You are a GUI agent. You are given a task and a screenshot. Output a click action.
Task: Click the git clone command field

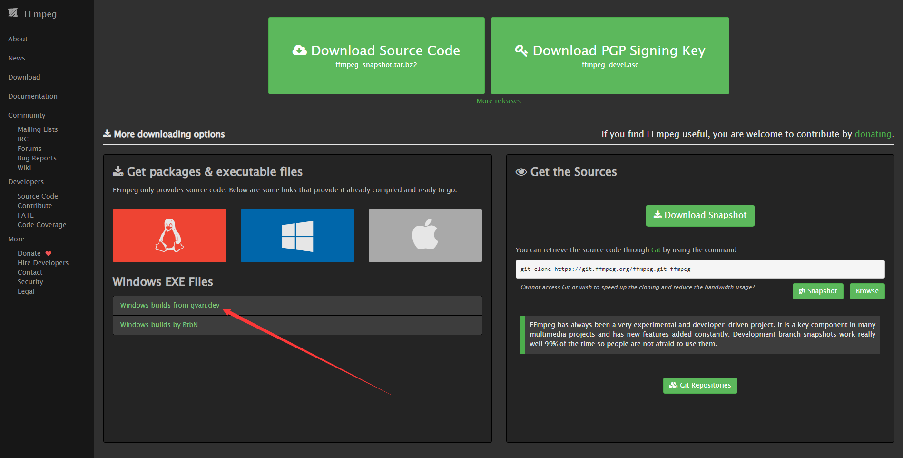700,269
